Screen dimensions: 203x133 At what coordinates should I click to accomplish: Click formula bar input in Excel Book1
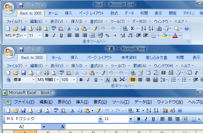coord(134,127)
